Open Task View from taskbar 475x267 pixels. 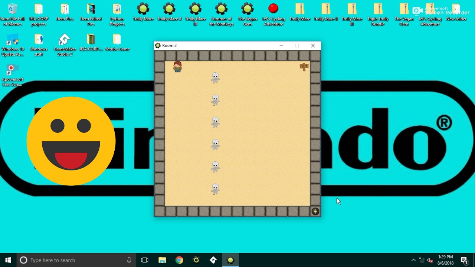[145, 260]
